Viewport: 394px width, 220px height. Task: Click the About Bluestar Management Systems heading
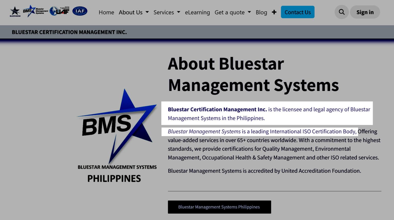pyautogui.click(x=253, y=74)
